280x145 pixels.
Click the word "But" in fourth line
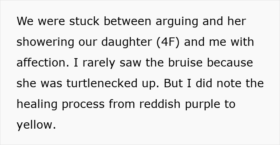173,83
